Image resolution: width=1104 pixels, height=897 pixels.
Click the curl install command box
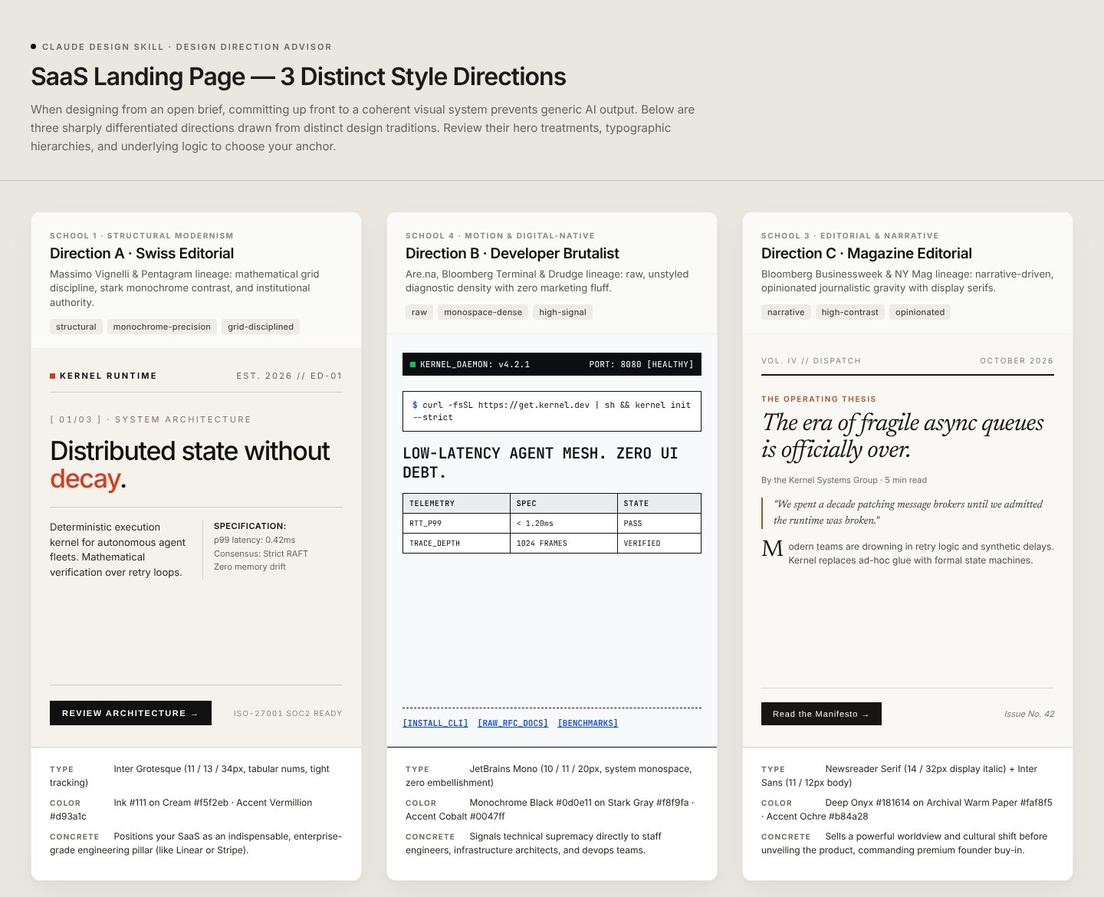point(552,411)
